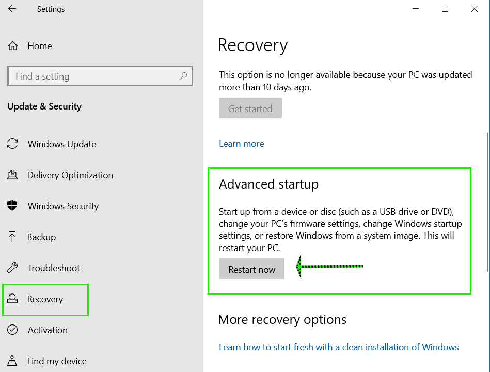
Task: Select the Windows Update sync icon
Action: click(x=12, y=144)
